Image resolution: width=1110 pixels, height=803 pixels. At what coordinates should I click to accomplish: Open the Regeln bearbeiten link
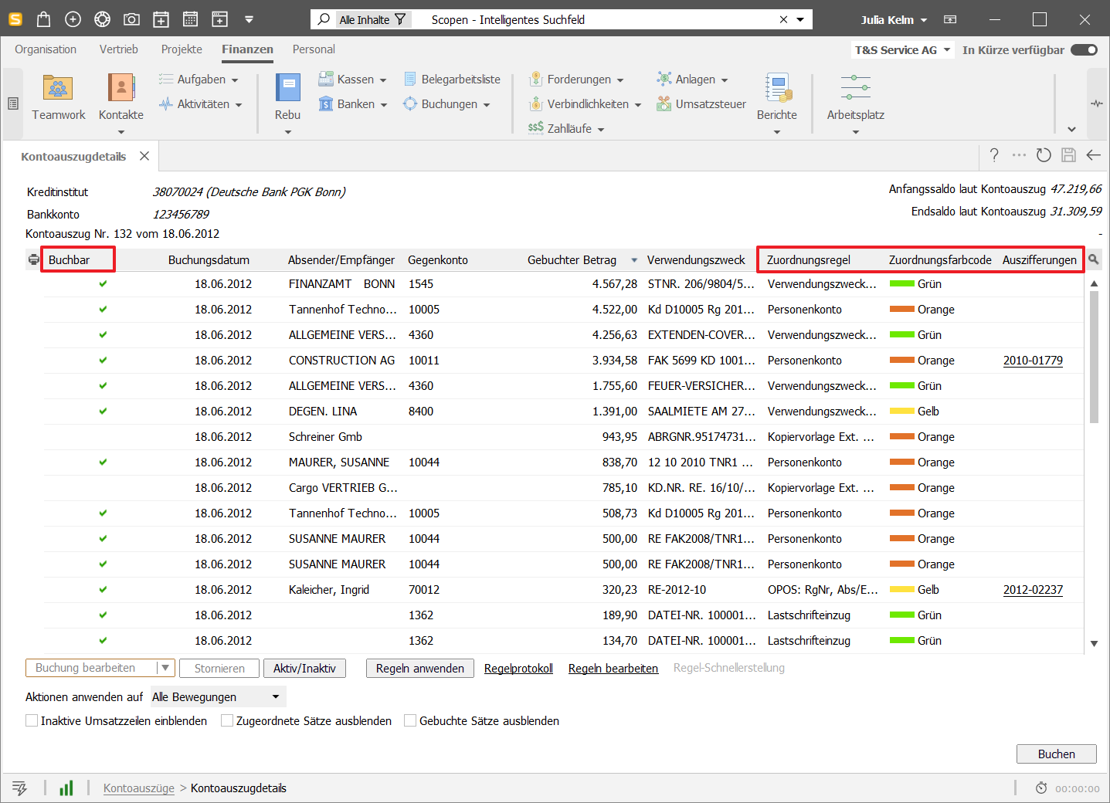point(613,668)
